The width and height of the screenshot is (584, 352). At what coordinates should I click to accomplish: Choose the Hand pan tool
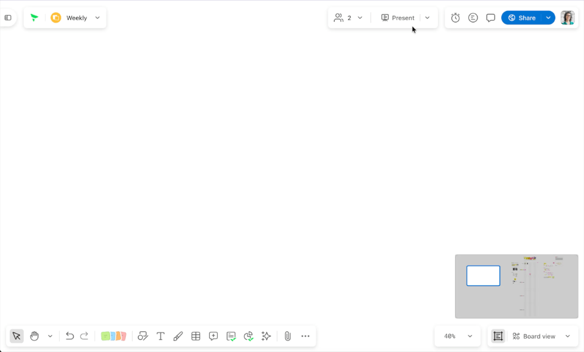click(34, 336)
